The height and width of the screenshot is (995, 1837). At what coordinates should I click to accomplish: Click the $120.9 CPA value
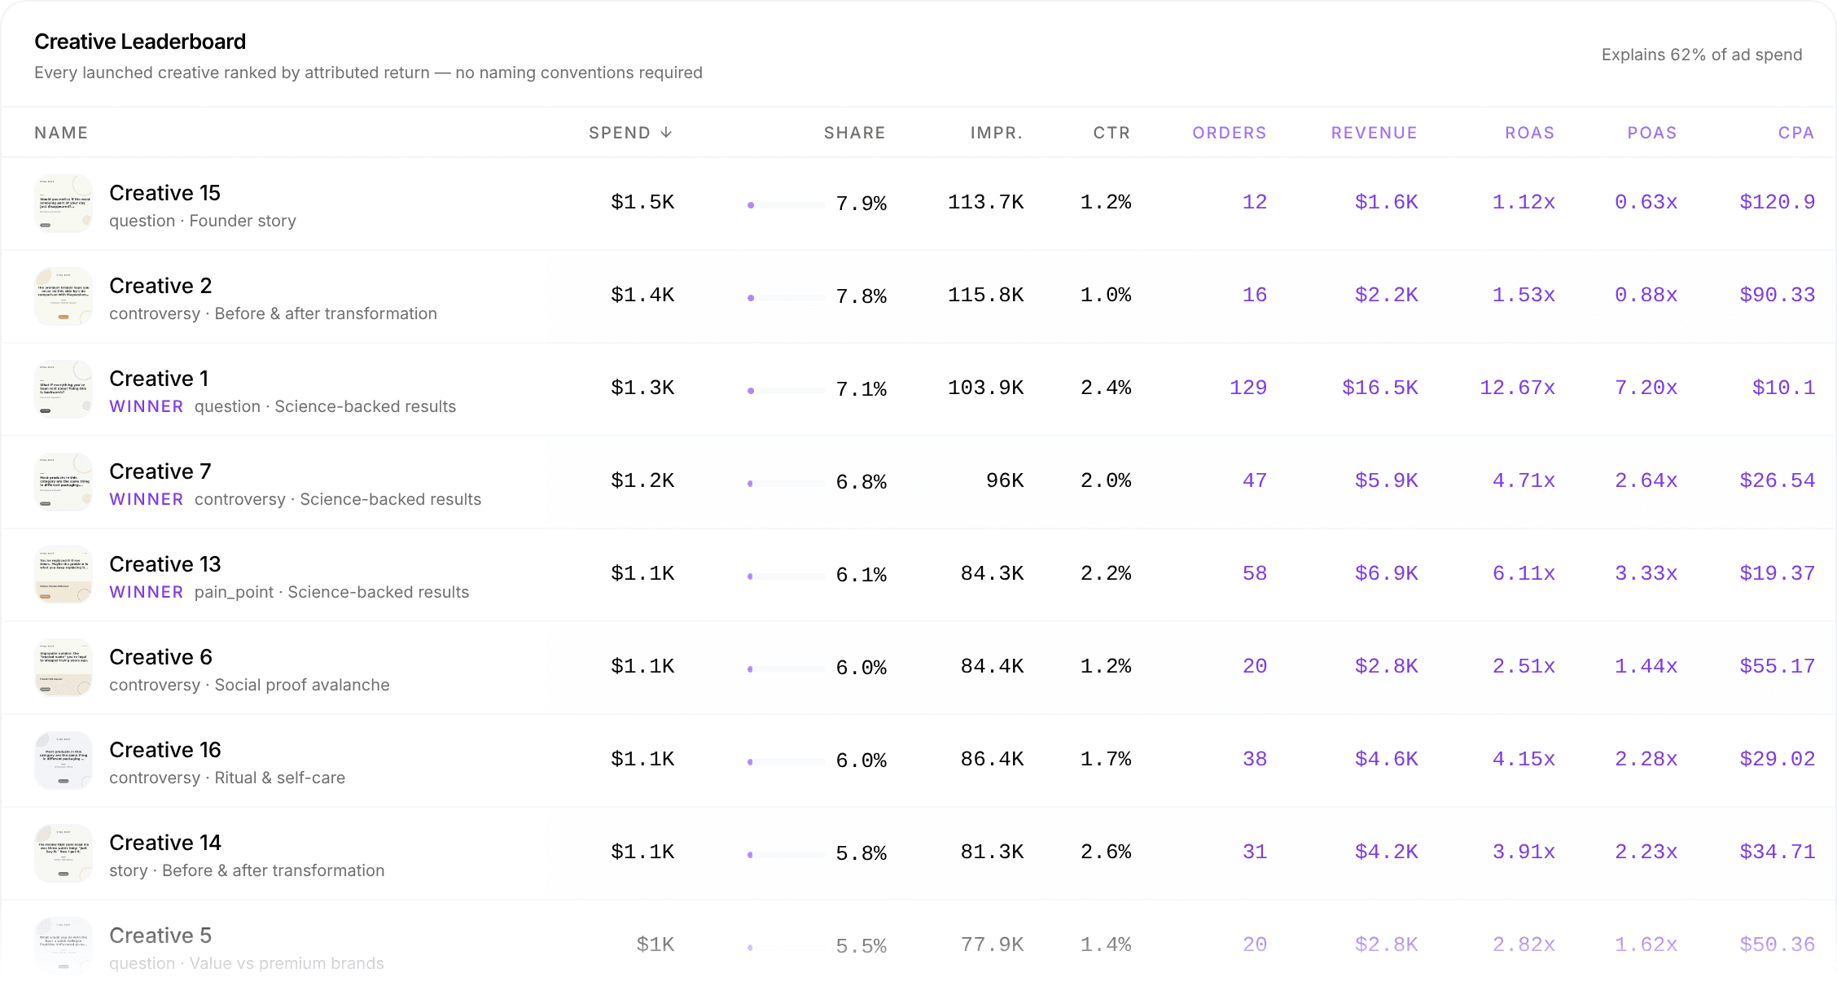tap(1778, 202)
